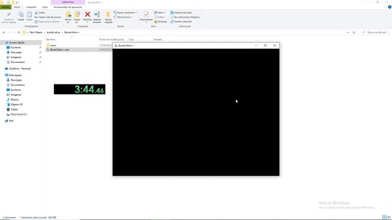This screenshot has height=220, width=392.
Task: Sort by Fecha de modificación column header
Action: tap(111, 39)
